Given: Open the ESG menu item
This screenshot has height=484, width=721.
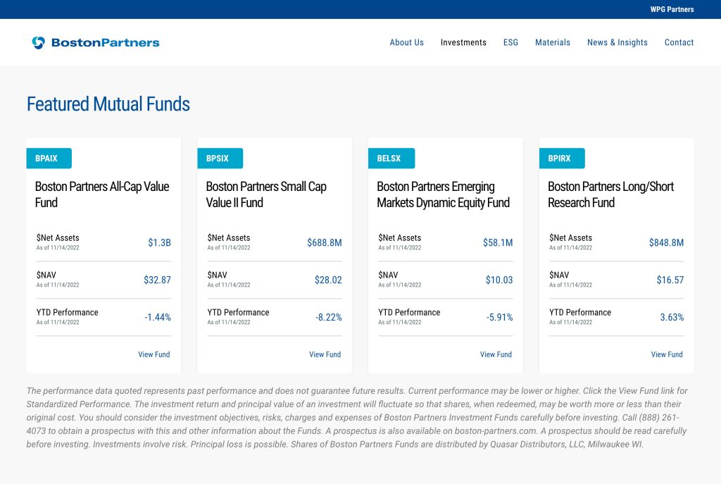Looking at the screenshot, I should coord(510,42).
